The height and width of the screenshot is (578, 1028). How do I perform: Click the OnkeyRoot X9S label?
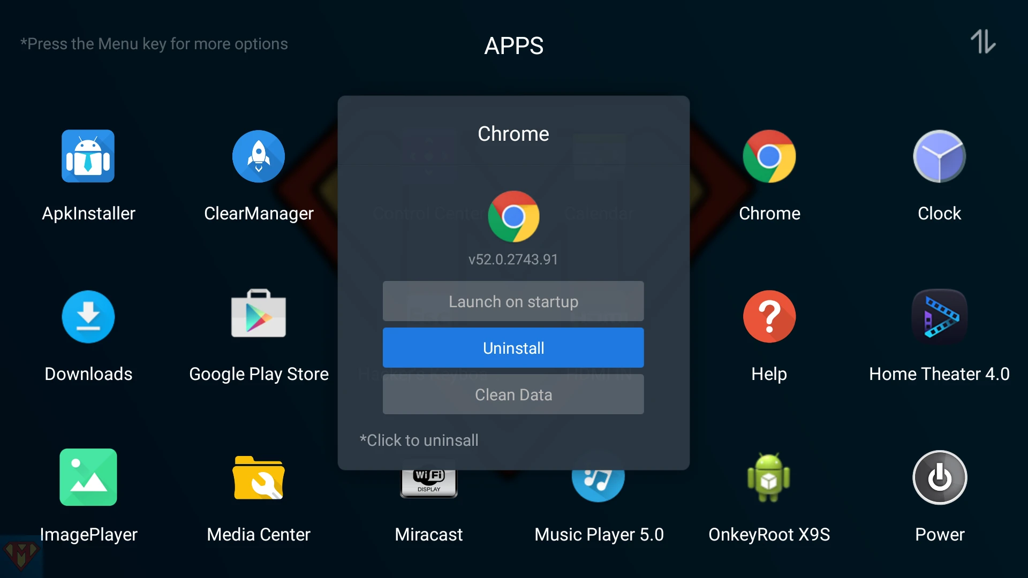pyautogui.click(x=769, y=535)
